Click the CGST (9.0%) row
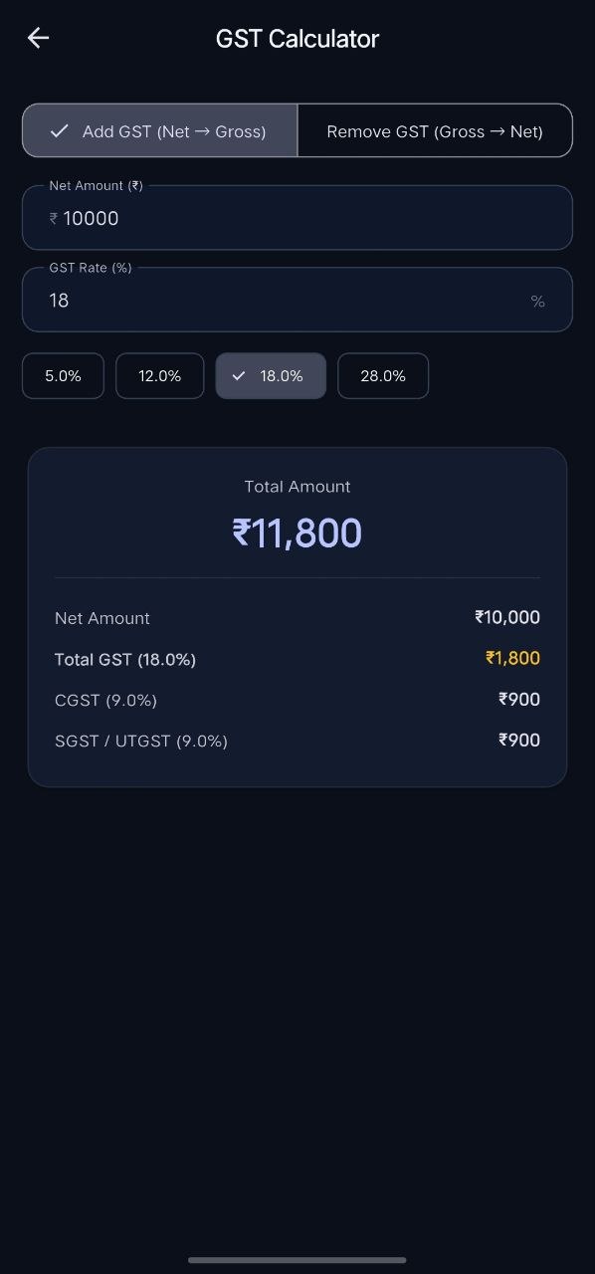The width and height of the screenshot is (595, 1274). pyautogui.click(x=297, y=700)
